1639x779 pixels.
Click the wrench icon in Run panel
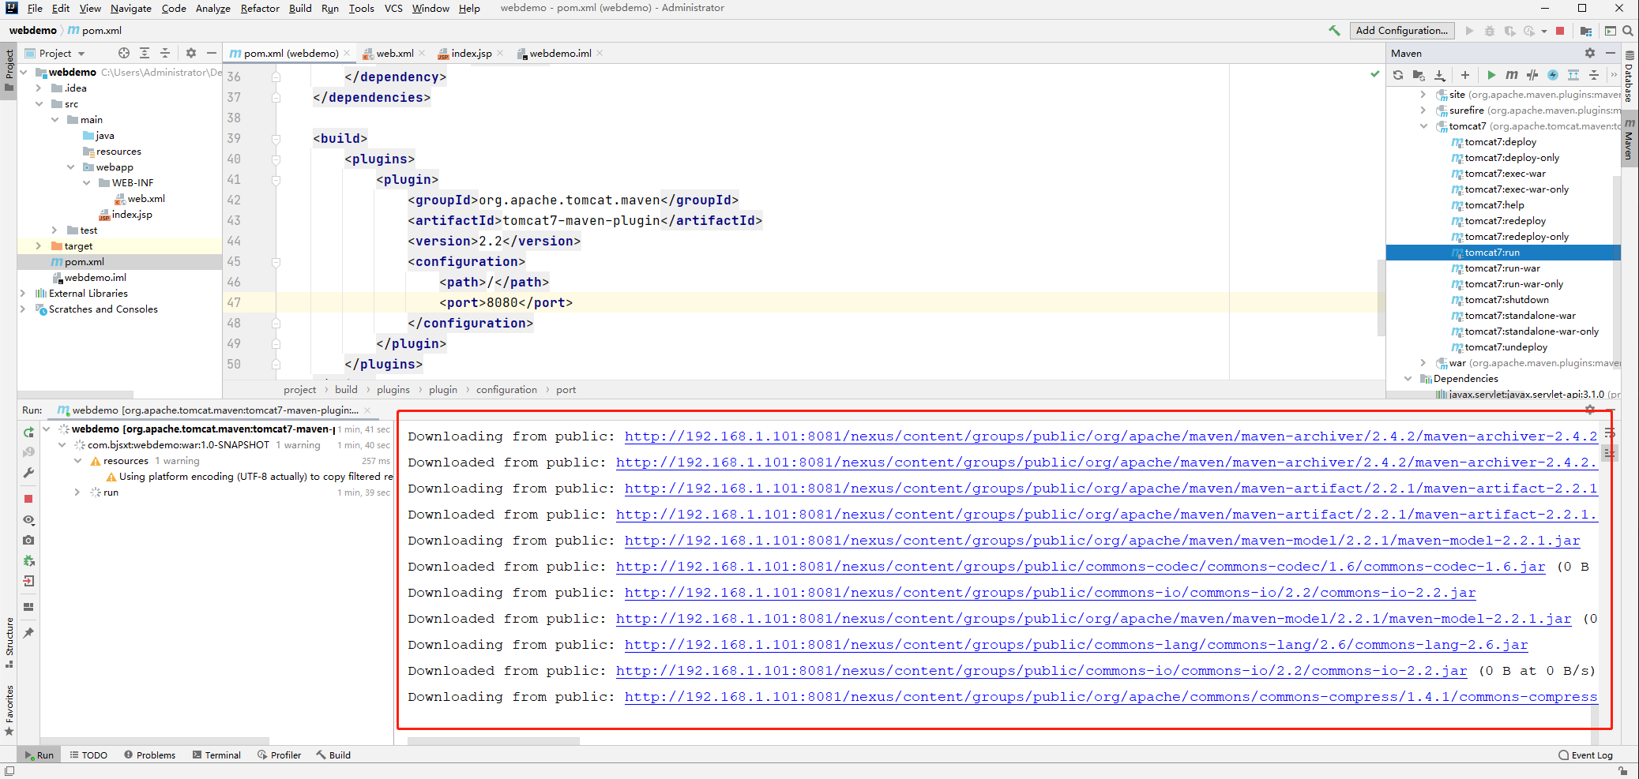[x=28, y=473]
